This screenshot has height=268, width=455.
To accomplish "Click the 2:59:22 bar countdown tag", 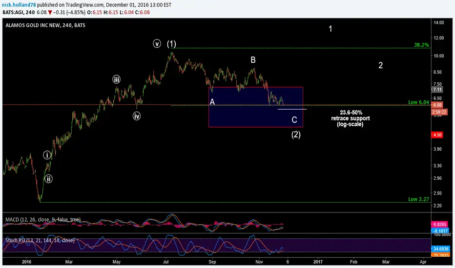I will pos(439,112).
